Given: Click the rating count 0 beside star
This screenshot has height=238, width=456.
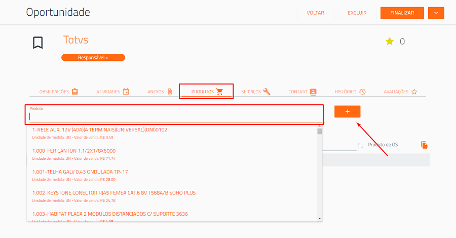Looking at the screenshot, I should tap(402, 42).
